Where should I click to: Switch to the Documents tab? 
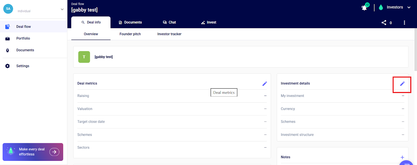(x=130, y=22)
